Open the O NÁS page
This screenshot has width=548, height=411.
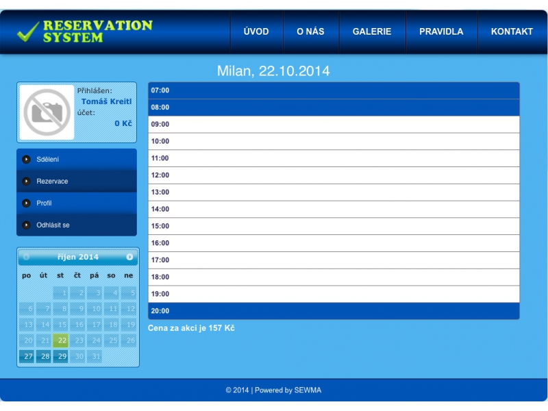point(310,32)
